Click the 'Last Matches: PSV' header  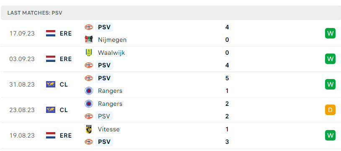tap(35, 13)
